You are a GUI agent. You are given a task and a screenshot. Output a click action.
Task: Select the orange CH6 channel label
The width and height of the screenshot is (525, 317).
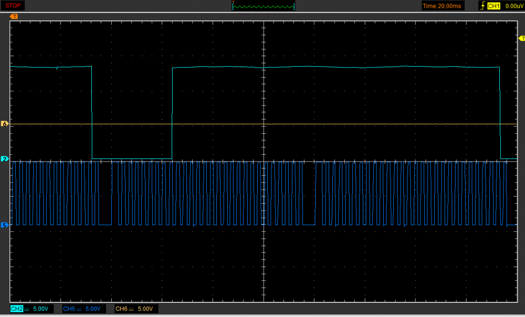point(121,309)
